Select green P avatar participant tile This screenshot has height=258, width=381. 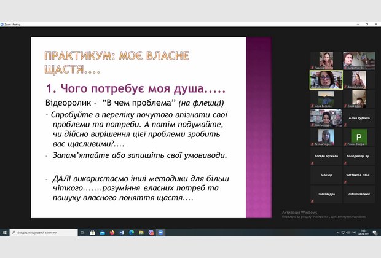tap(359, 137)
